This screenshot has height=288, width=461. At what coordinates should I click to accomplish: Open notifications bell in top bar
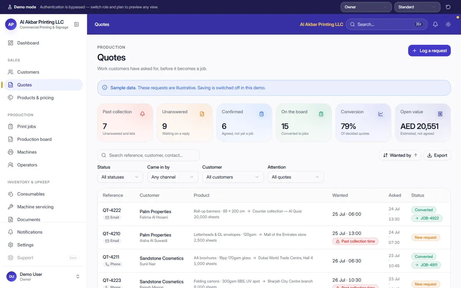tap(435, 24)
